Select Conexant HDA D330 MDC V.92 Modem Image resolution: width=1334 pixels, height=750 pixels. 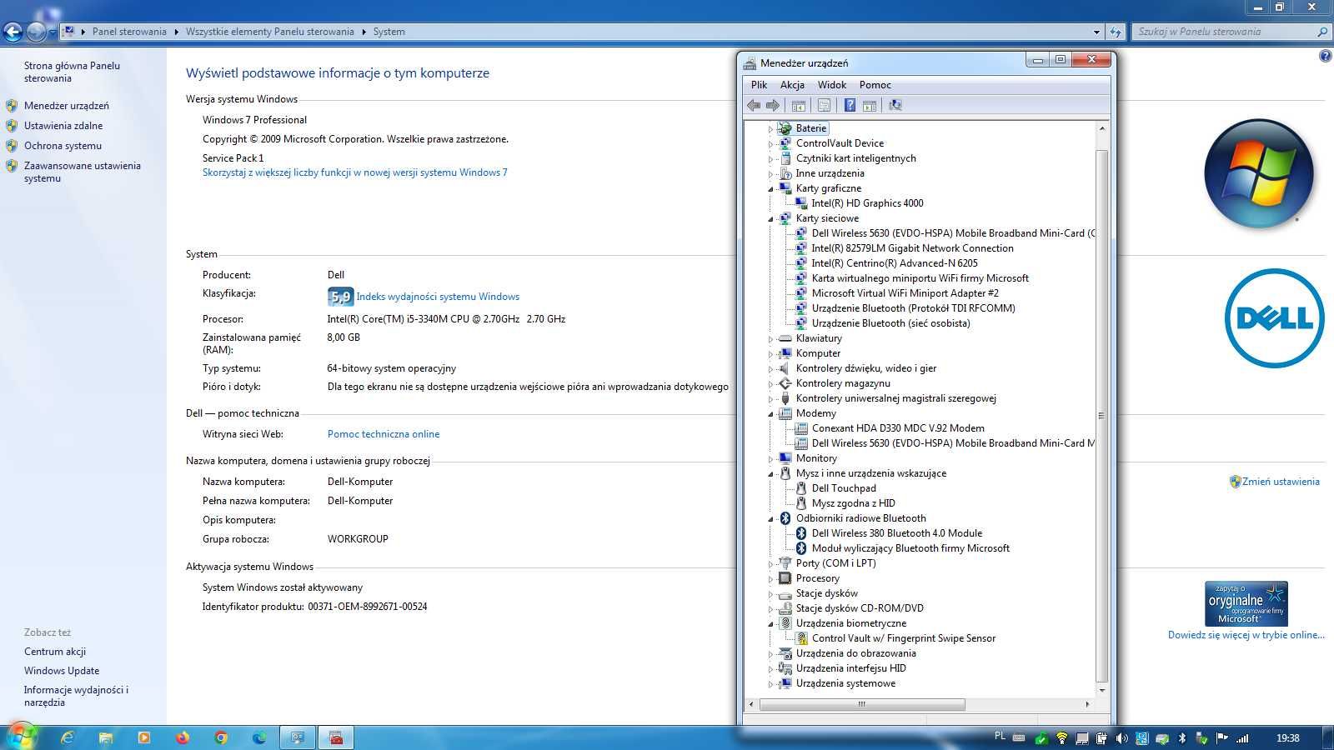(x=898, y=428)
